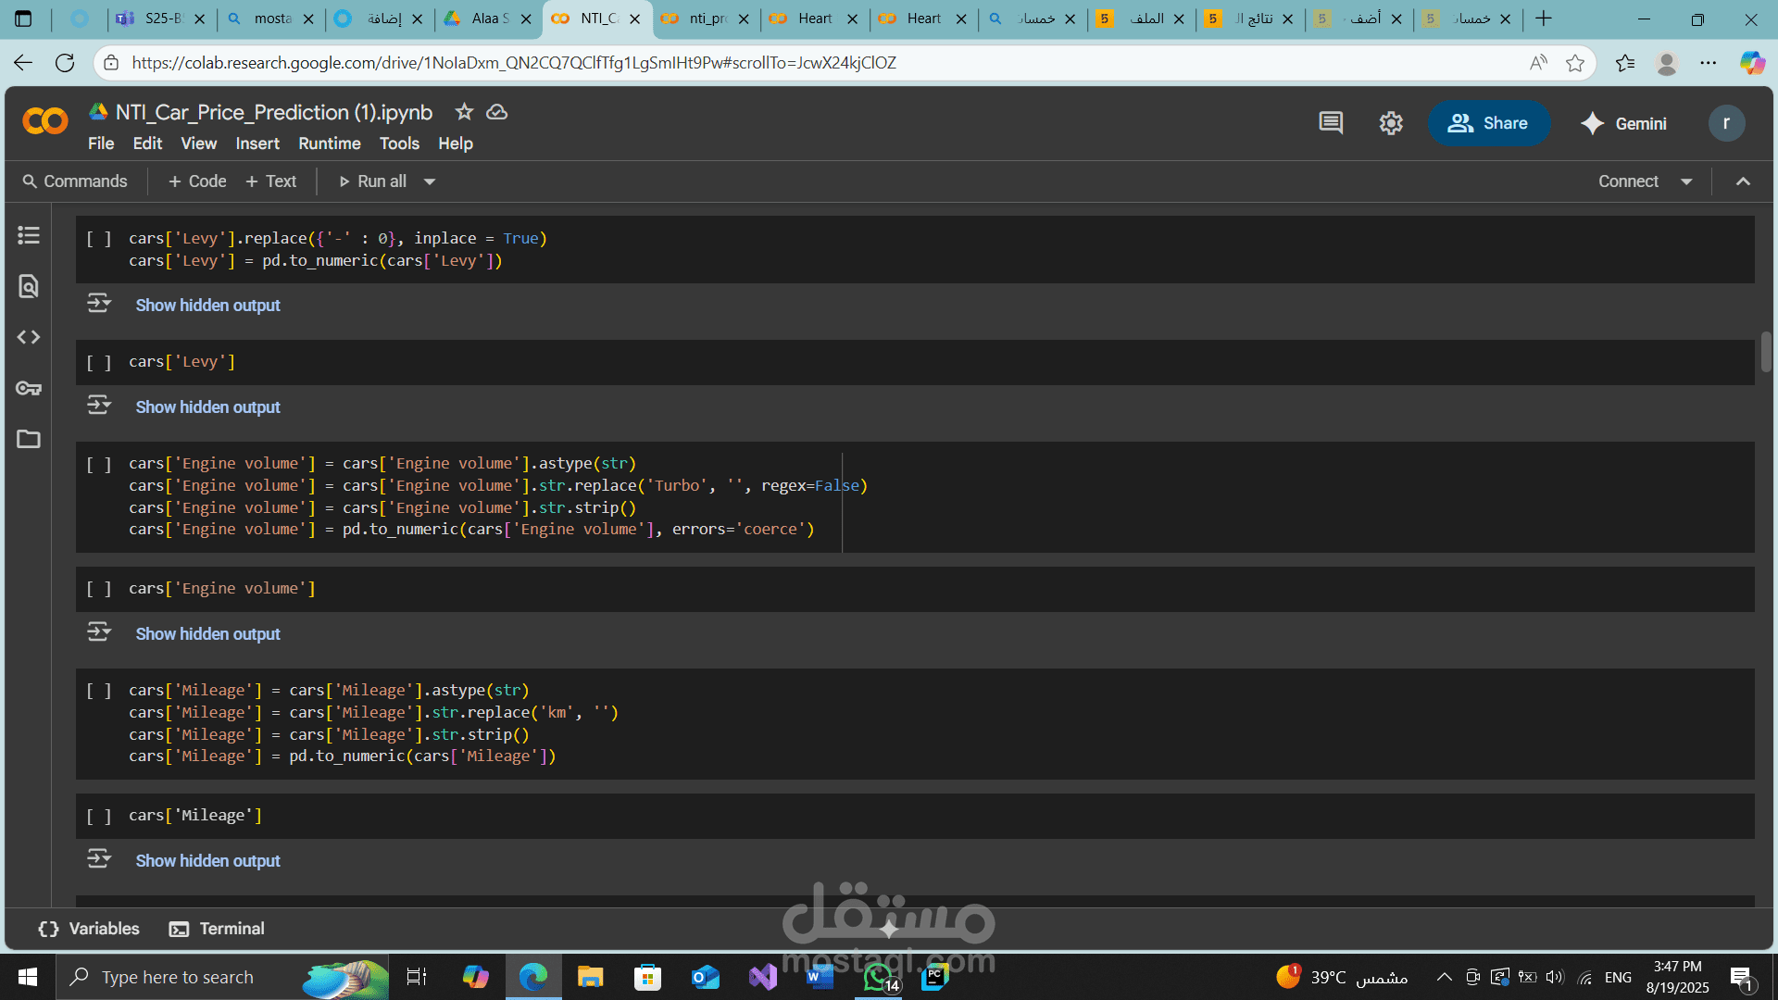
Task: Run the Mileage cleaning cell
Action: click(x=99, y=691)
